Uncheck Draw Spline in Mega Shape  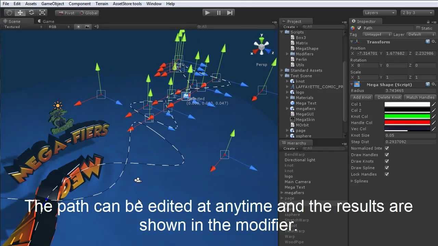pos(386,168)
